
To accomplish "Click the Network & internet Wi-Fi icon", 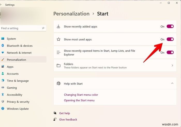I will [3, 53].
